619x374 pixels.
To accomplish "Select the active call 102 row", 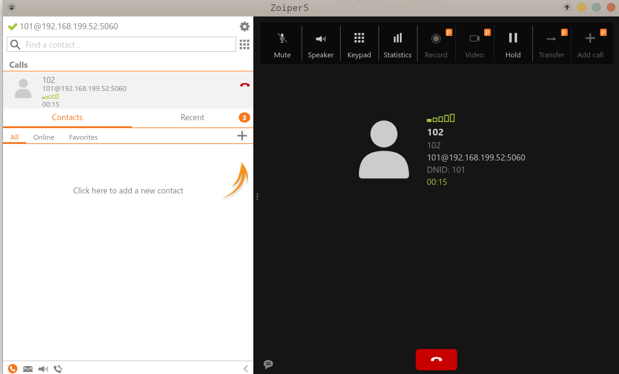I will [x=128, y=90].
